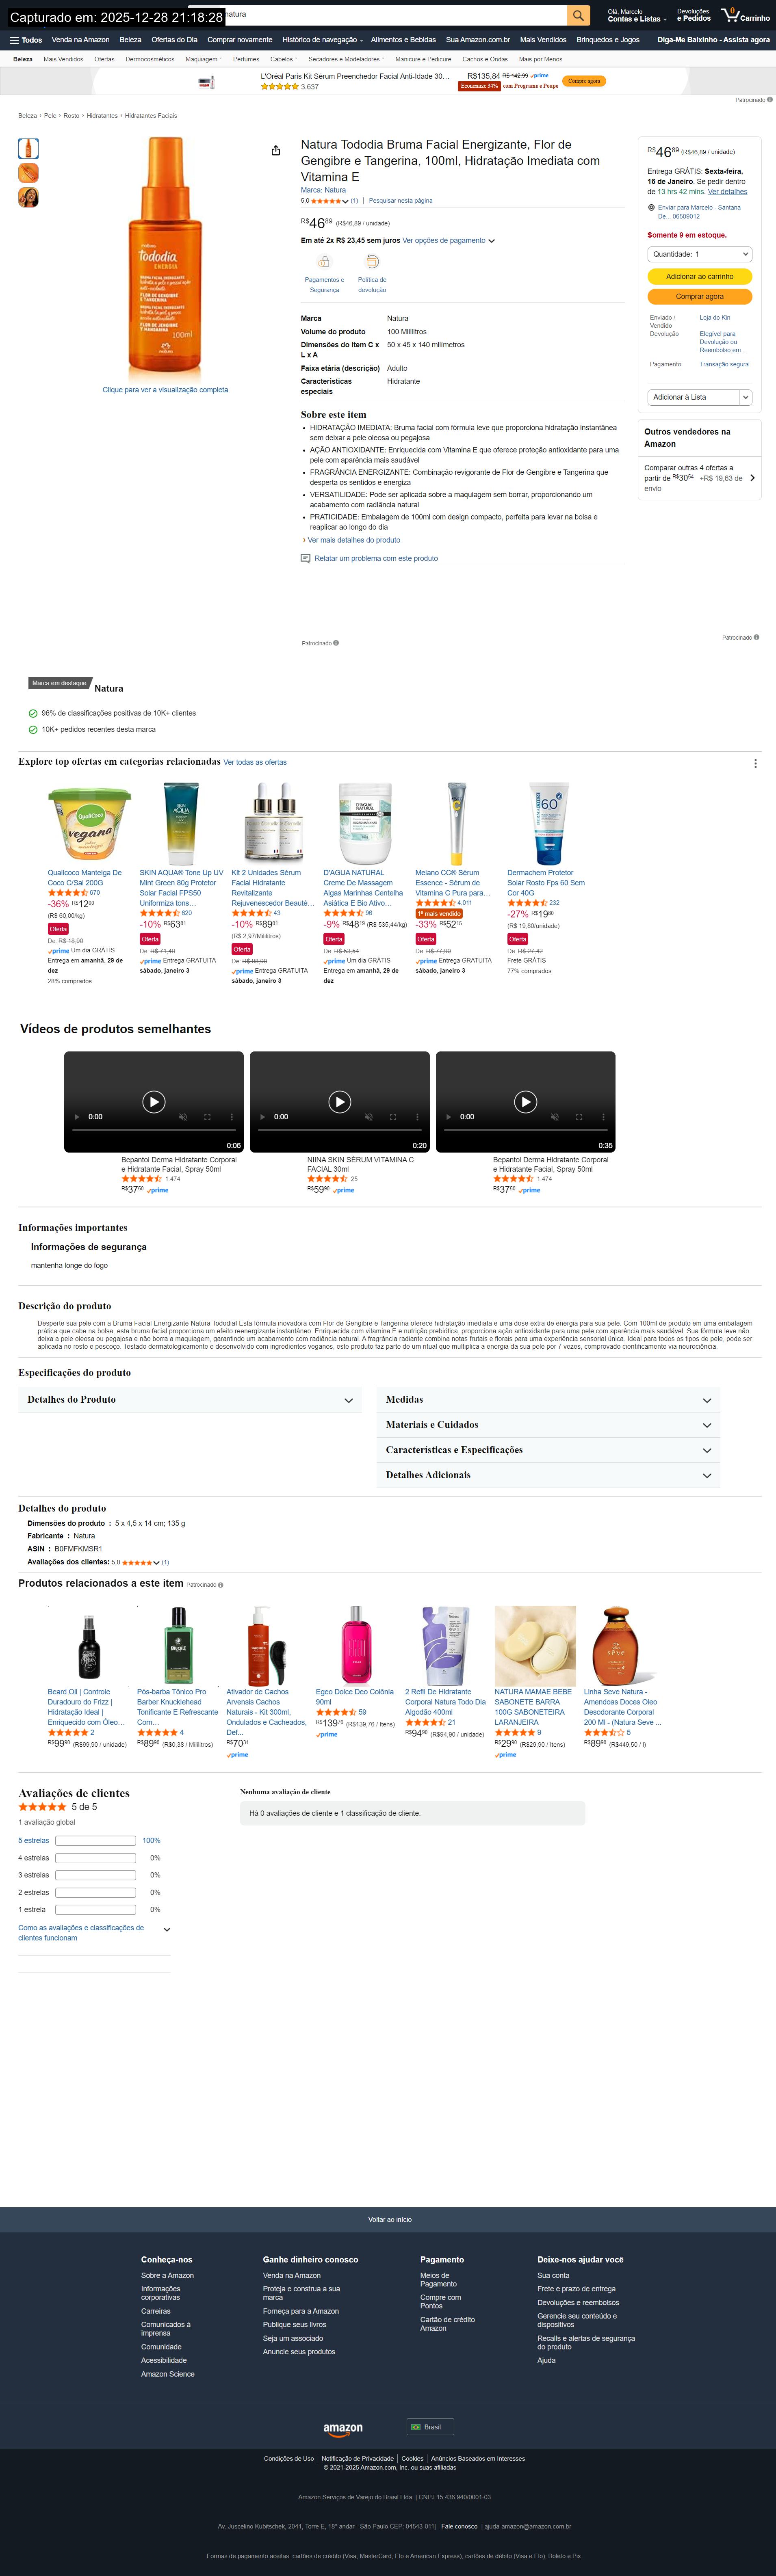The width and height of the screenshot is (776, 2576).
Task: Open Ofertas do Dia in nav bar
Action: 174,40
